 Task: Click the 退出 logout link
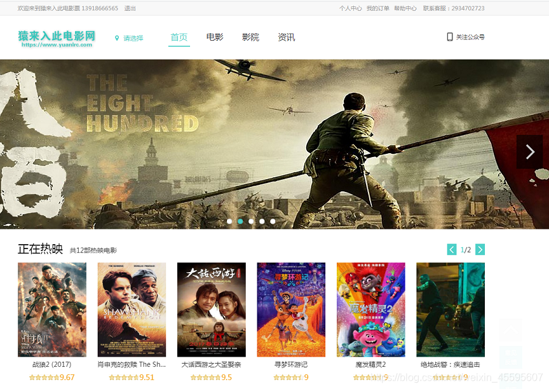click(130, 8)
